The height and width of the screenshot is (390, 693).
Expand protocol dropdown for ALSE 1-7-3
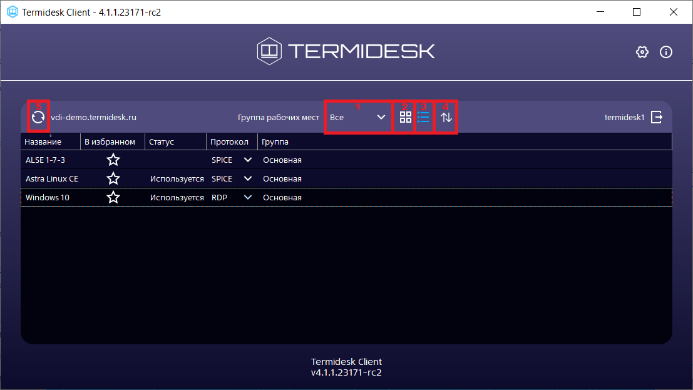[x=248, y=160]
